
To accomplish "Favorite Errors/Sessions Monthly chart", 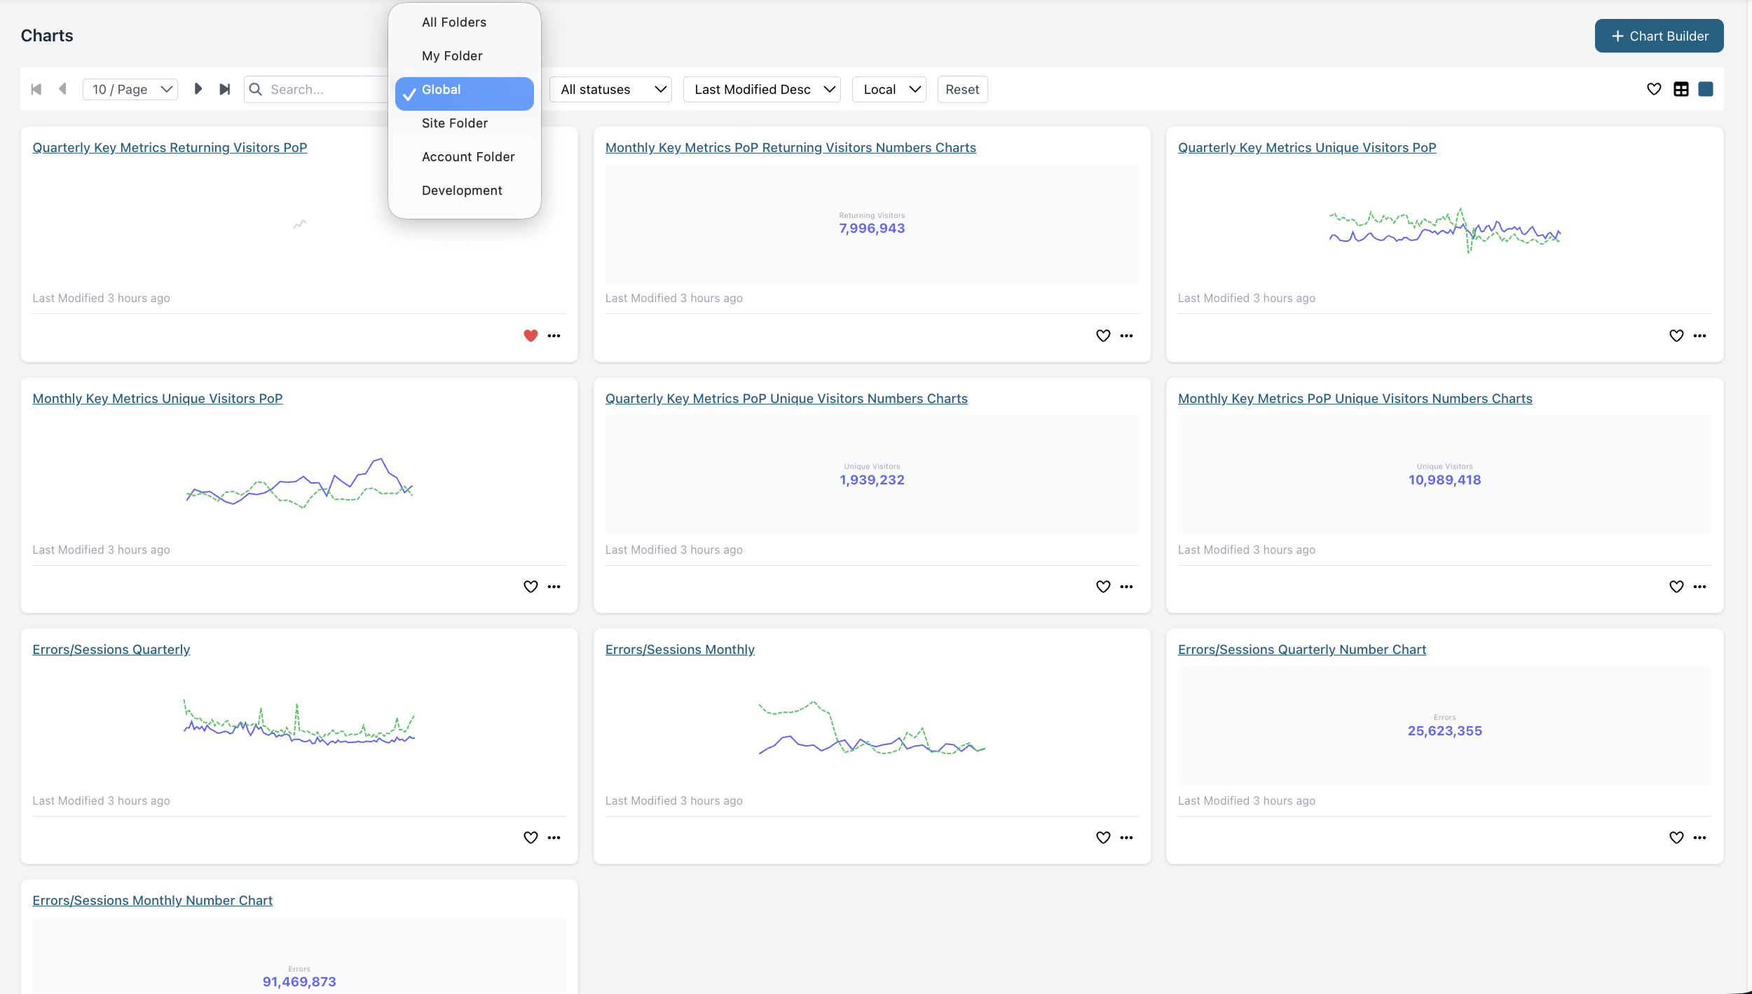I will tap(1103, 838).
